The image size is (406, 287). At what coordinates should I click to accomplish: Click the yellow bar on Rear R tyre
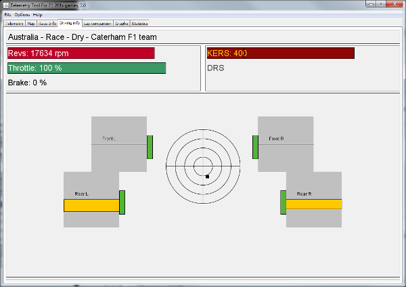pos(314,204)
